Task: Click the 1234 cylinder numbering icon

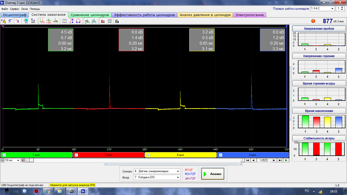Action: coord(33,21)
